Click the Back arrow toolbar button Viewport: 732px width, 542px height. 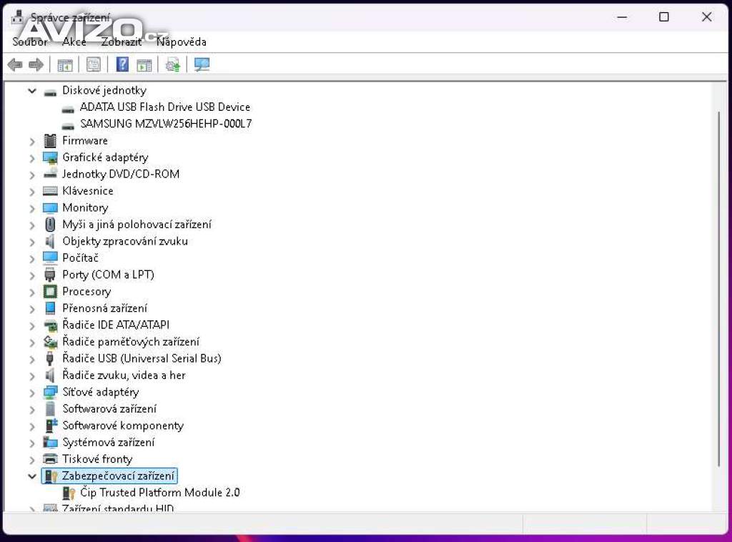[x=16, y=64]
